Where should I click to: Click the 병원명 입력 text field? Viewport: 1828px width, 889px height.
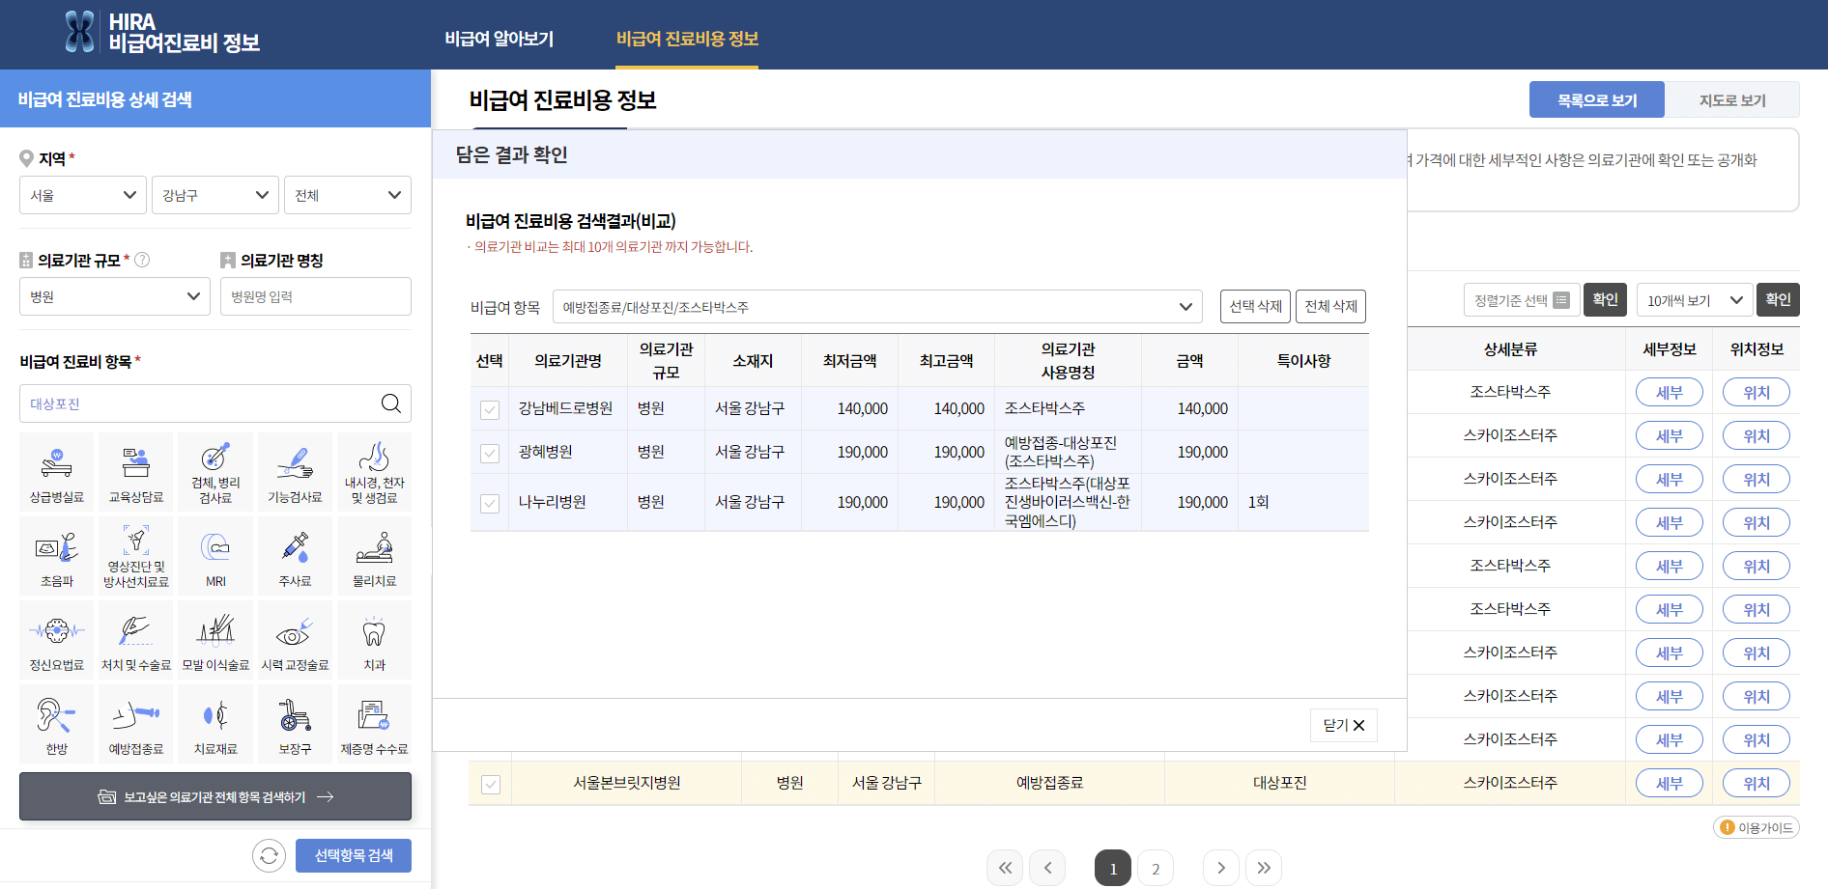(316, 296)
